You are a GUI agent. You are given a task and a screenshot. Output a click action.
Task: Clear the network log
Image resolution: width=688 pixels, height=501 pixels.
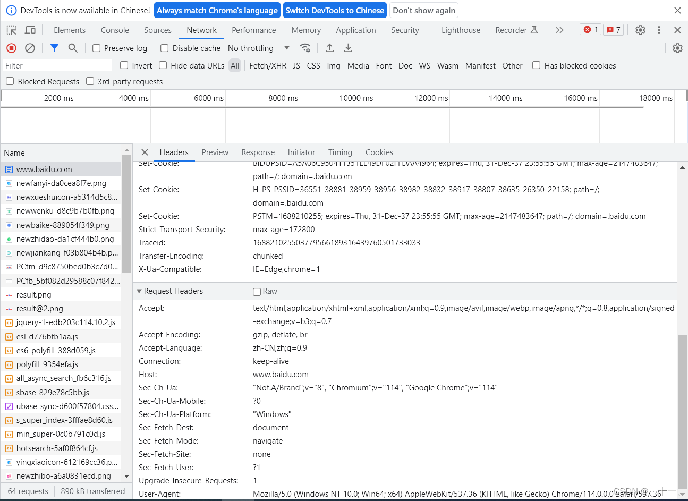(x=30, y=48)
